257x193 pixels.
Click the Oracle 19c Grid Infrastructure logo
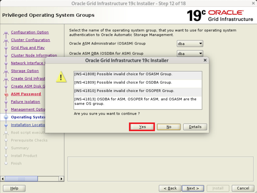click(x=220, y=16)
